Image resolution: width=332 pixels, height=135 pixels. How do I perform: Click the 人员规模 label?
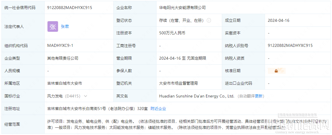(x=12, y=71)
